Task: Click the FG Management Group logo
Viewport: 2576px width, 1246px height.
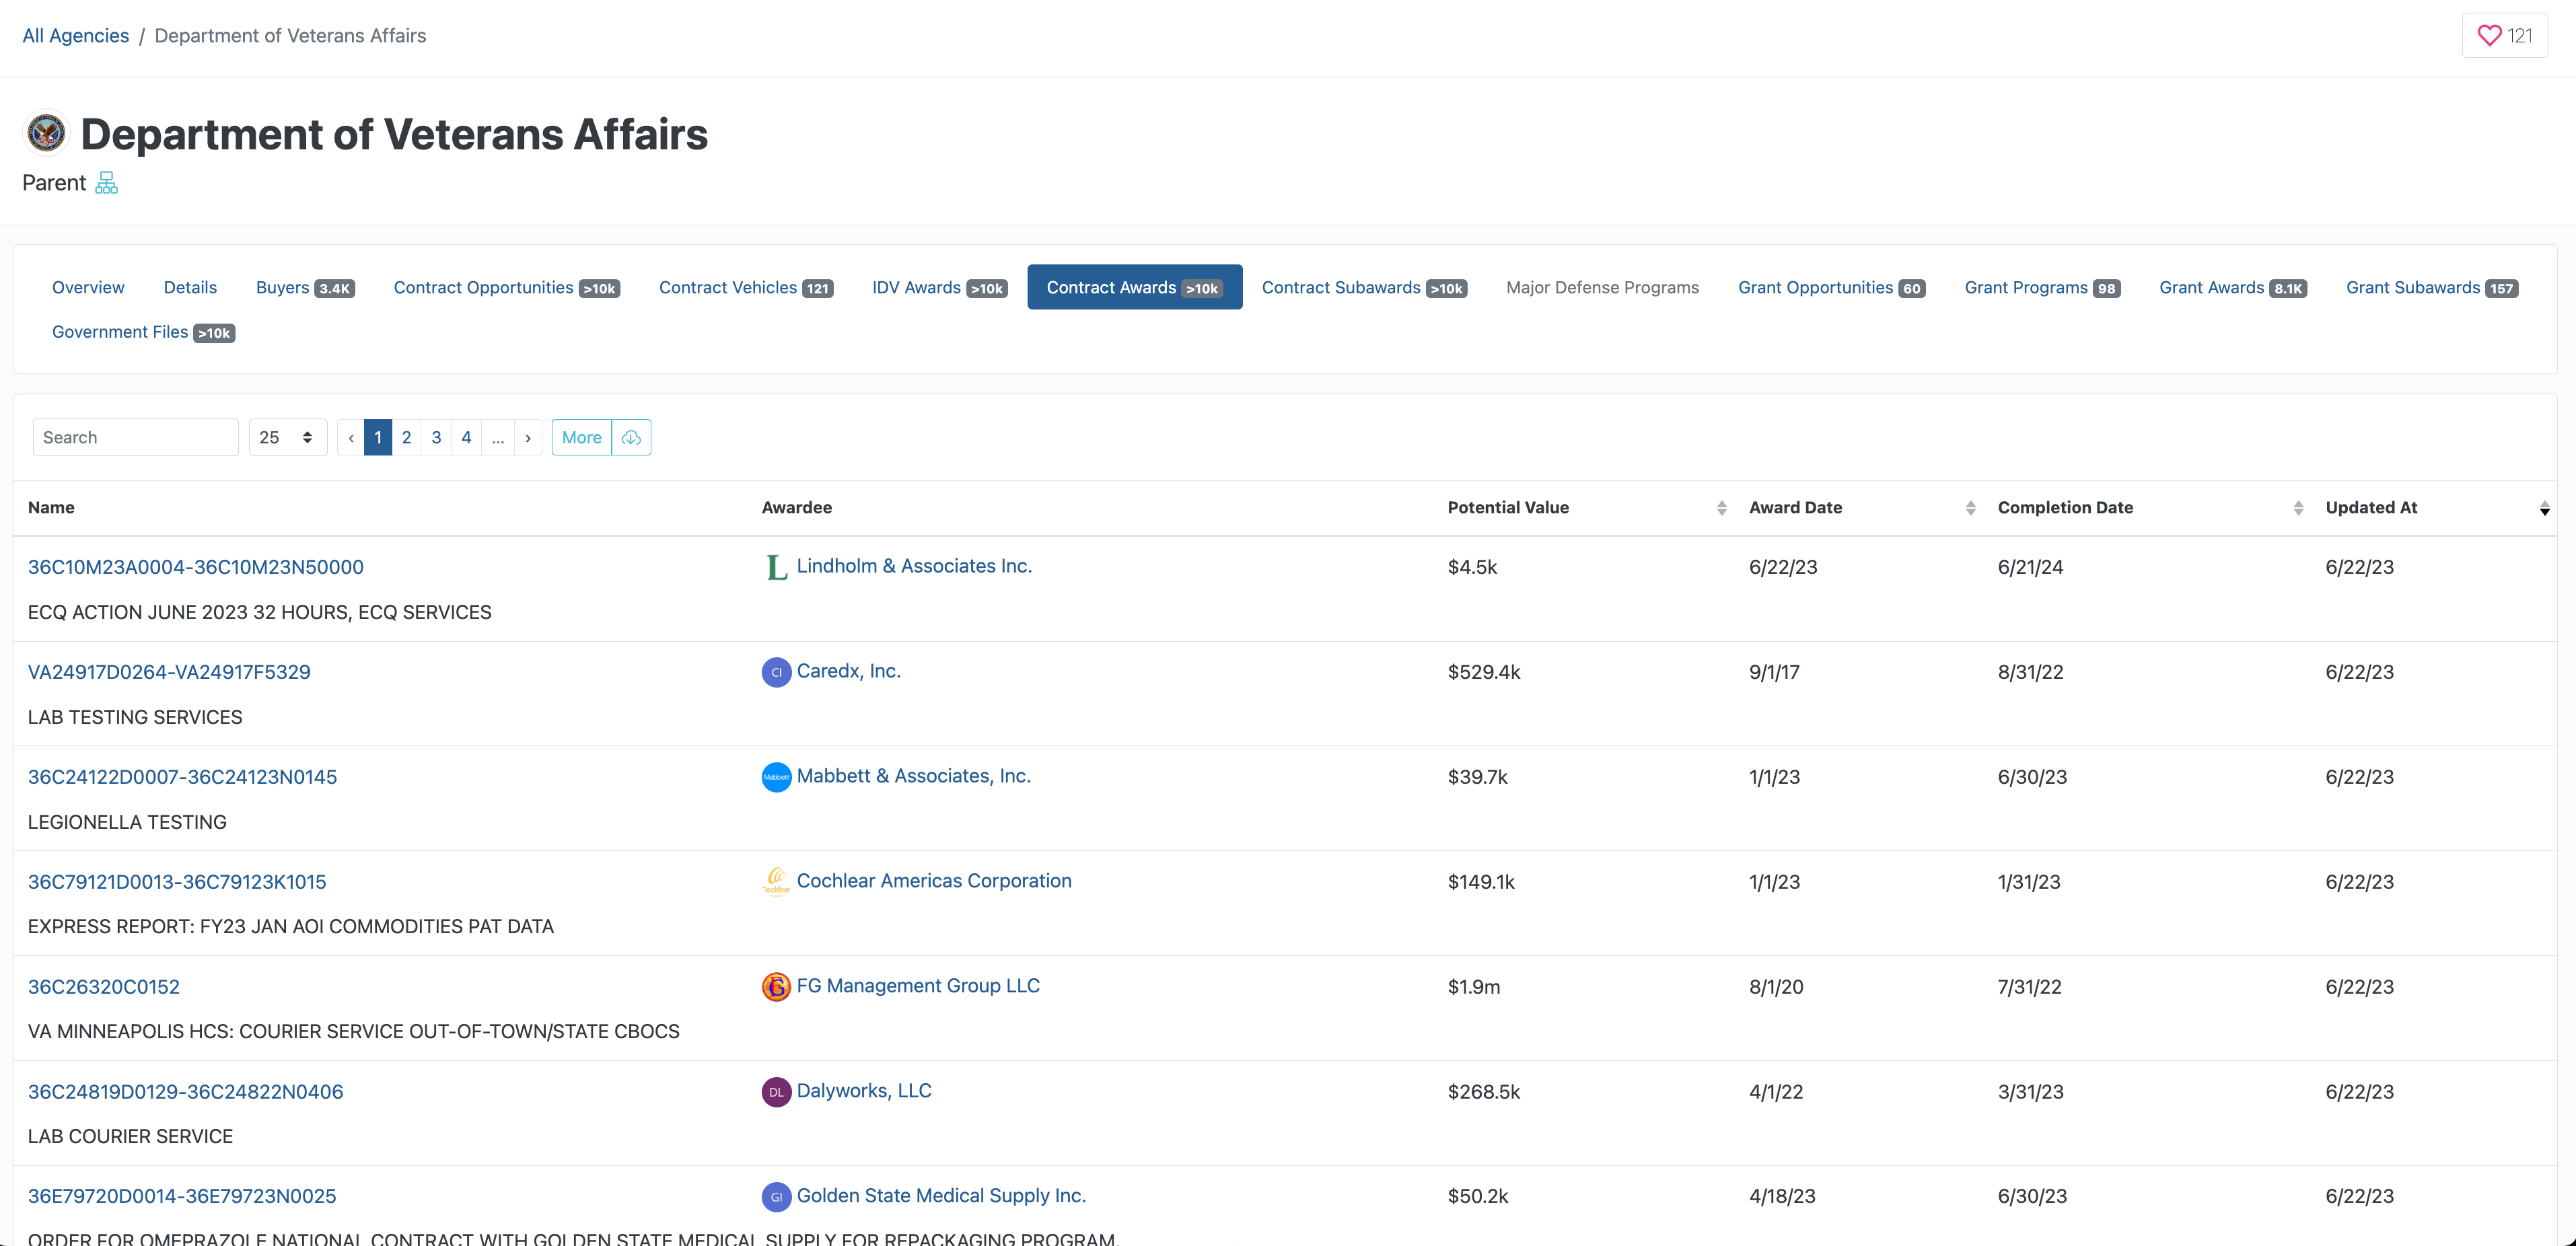Action: tap(776, 987)
